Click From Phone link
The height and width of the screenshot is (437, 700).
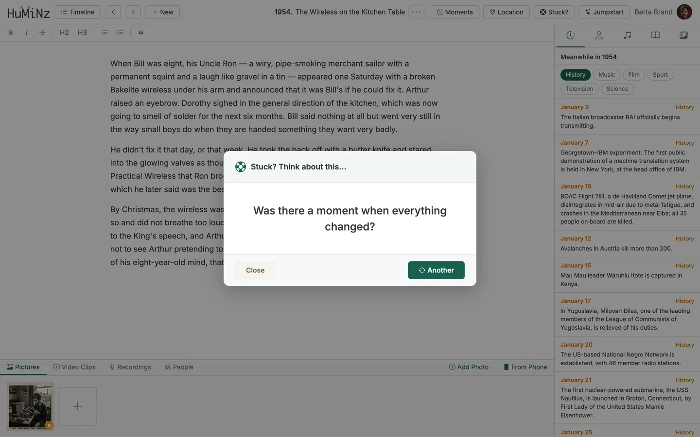[x=525, y=367]
